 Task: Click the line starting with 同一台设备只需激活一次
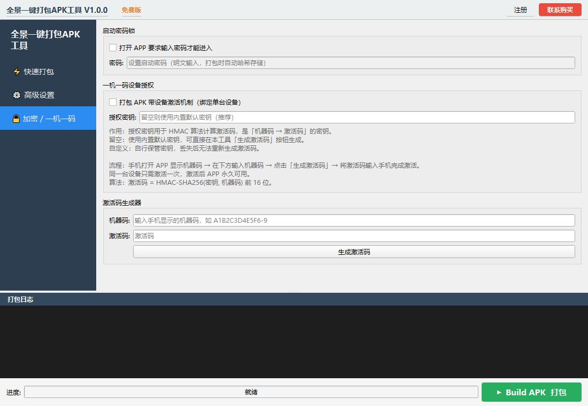coord(180,174)
